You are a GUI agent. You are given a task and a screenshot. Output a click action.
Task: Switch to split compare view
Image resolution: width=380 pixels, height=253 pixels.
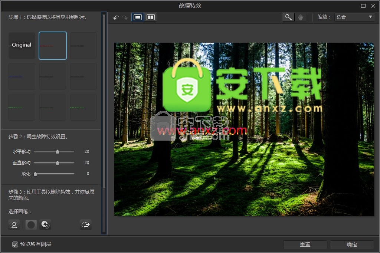click(151, 17)
